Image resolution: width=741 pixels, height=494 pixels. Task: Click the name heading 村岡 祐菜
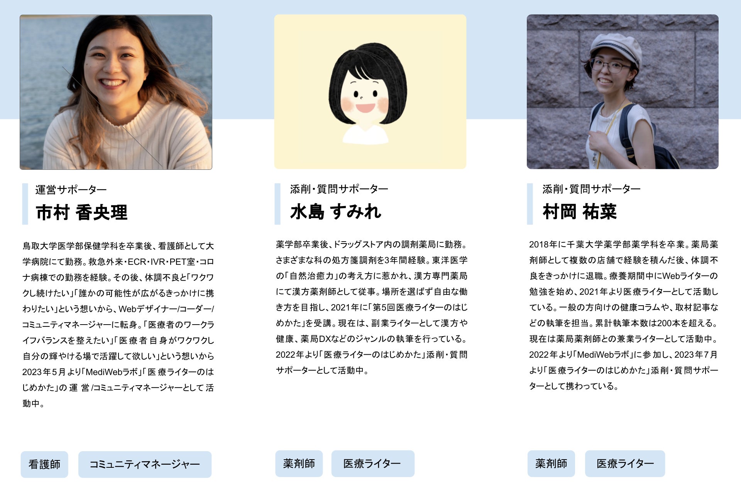580,212
